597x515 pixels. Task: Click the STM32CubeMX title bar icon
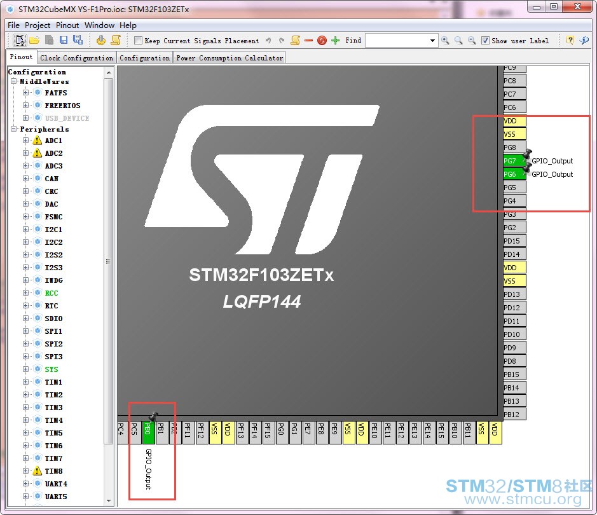tap(11, 9)
